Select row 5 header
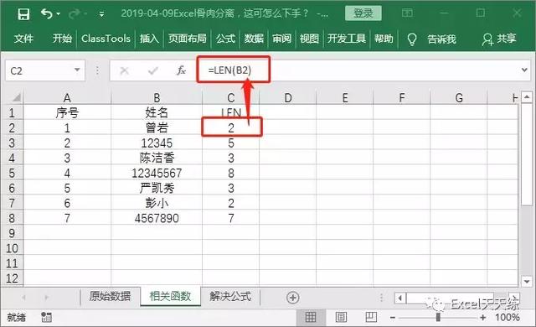Screen dimensions: 536x327 pos(12,173)
